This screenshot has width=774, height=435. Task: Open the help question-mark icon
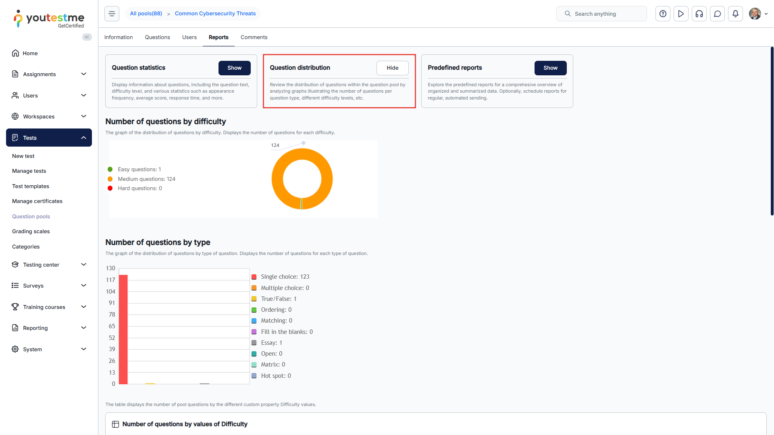[663, 14]
